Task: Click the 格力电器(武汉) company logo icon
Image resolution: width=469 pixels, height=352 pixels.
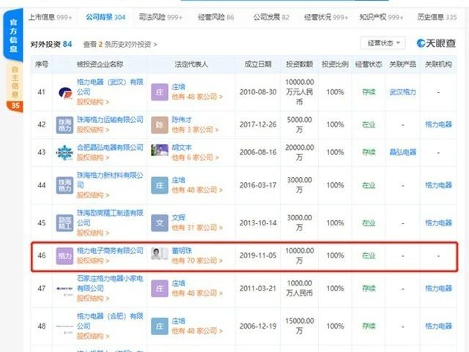Action: coord(65,92)
